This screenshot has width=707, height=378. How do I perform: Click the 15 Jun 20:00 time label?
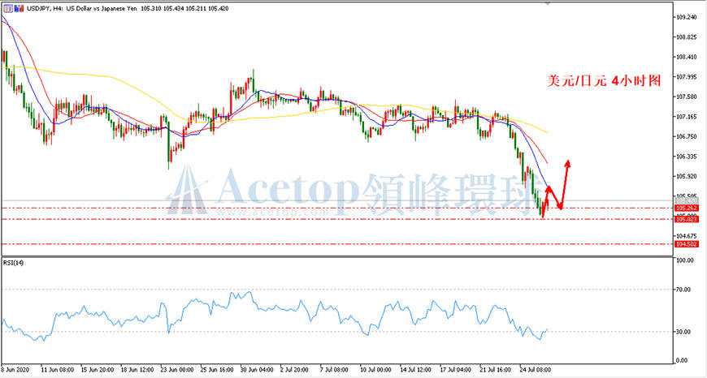tap(98, 369)
